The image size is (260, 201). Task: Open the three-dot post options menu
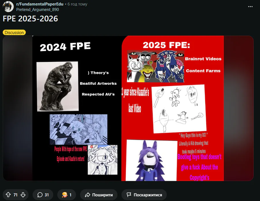[x=250, y=7]
